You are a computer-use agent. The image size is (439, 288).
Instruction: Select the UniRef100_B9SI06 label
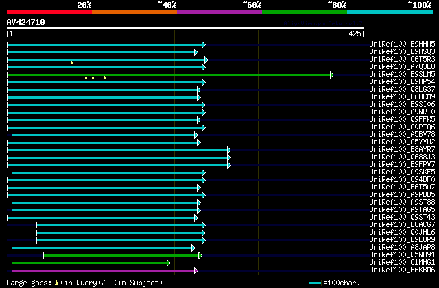[402, 105]
